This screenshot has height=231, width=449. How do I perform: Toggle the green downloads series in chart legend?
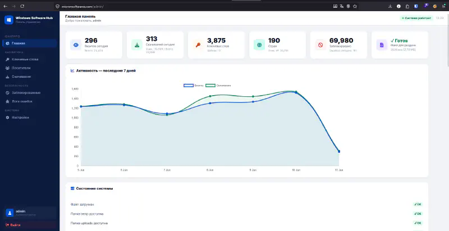point(218,86)
